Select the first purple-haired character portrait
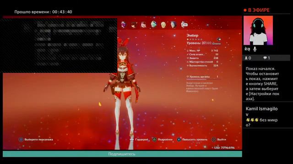The image size is (293, 164). [x=124, y=25]
